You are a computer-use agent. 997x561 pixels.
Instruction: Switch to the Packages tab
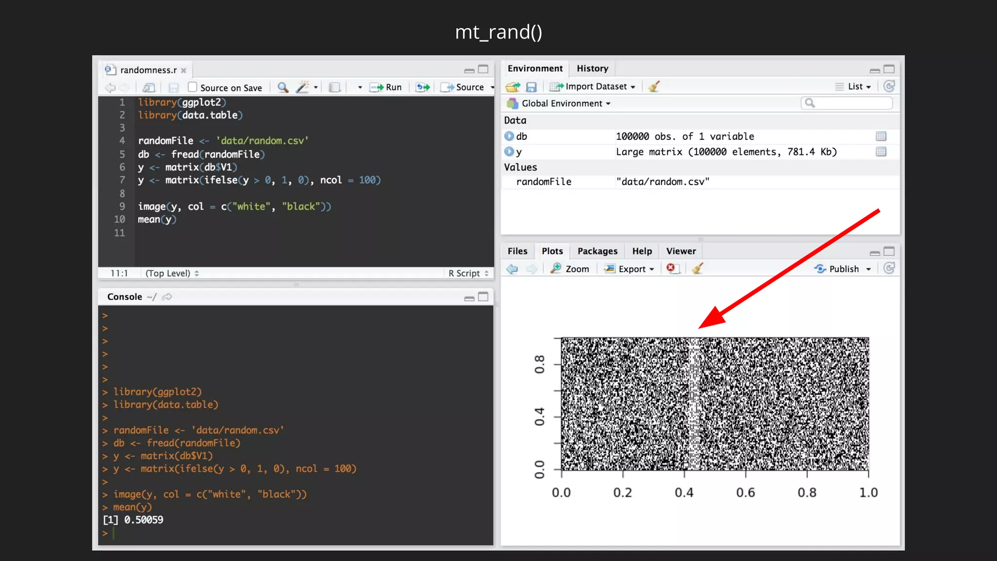(597, 251)
